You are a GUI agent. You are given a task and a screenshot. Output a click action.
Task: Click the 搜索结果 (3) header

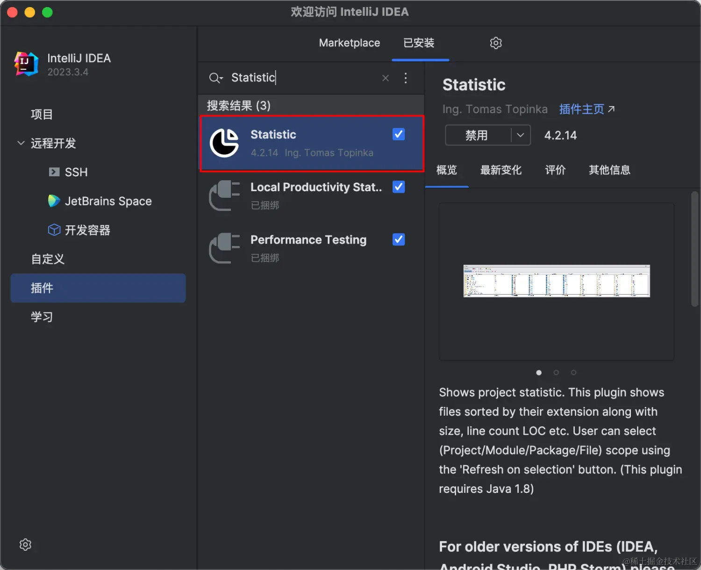point(239,106)
